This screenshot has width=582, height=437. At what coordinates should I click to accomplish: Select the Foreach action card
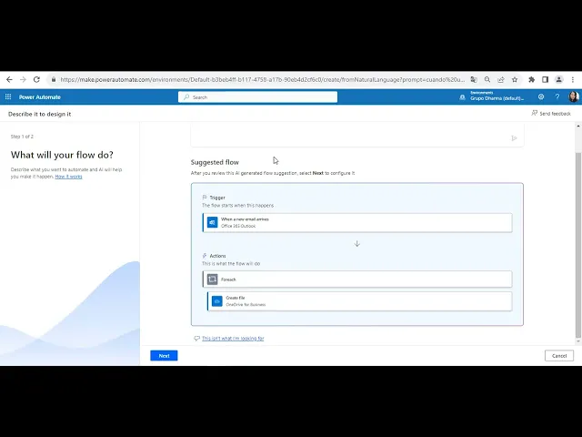pyautogui.click(x=357, y=279)
